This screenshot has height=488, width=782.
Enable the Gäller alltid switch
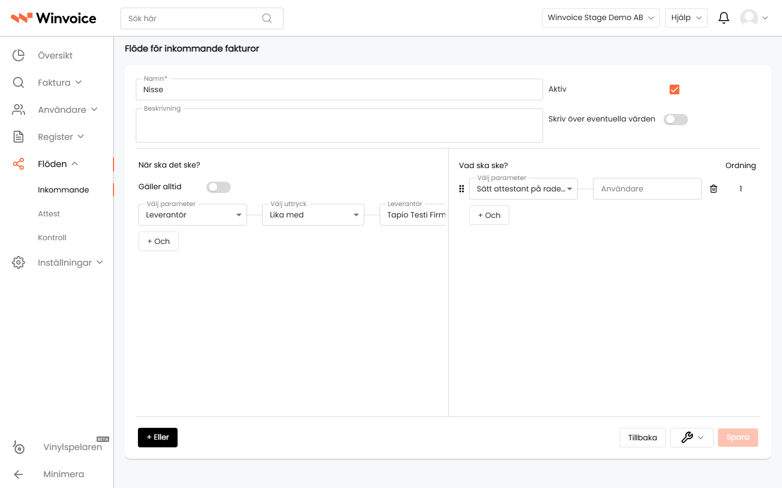[218, 187]
